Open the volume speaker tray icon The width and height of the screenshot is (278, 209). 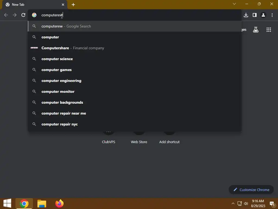pyautogui.click(x=246, y=204)
